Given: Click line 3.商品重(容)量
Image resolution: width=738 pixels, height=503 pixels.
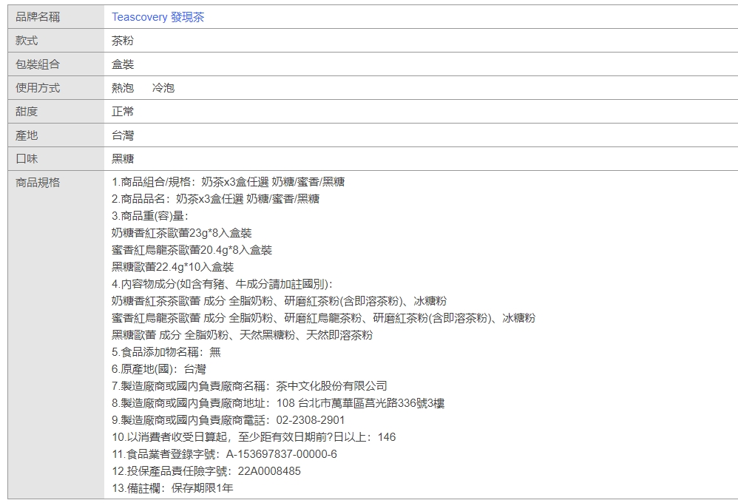Looking at the screenshot, I should tap(149, 216).
